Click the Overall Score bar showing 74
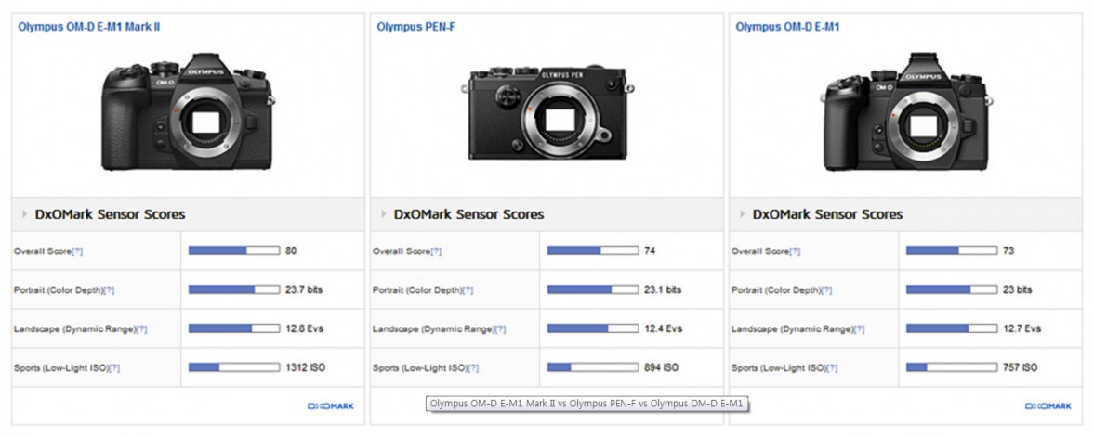 pyautogui.click(x=592, y=251)
